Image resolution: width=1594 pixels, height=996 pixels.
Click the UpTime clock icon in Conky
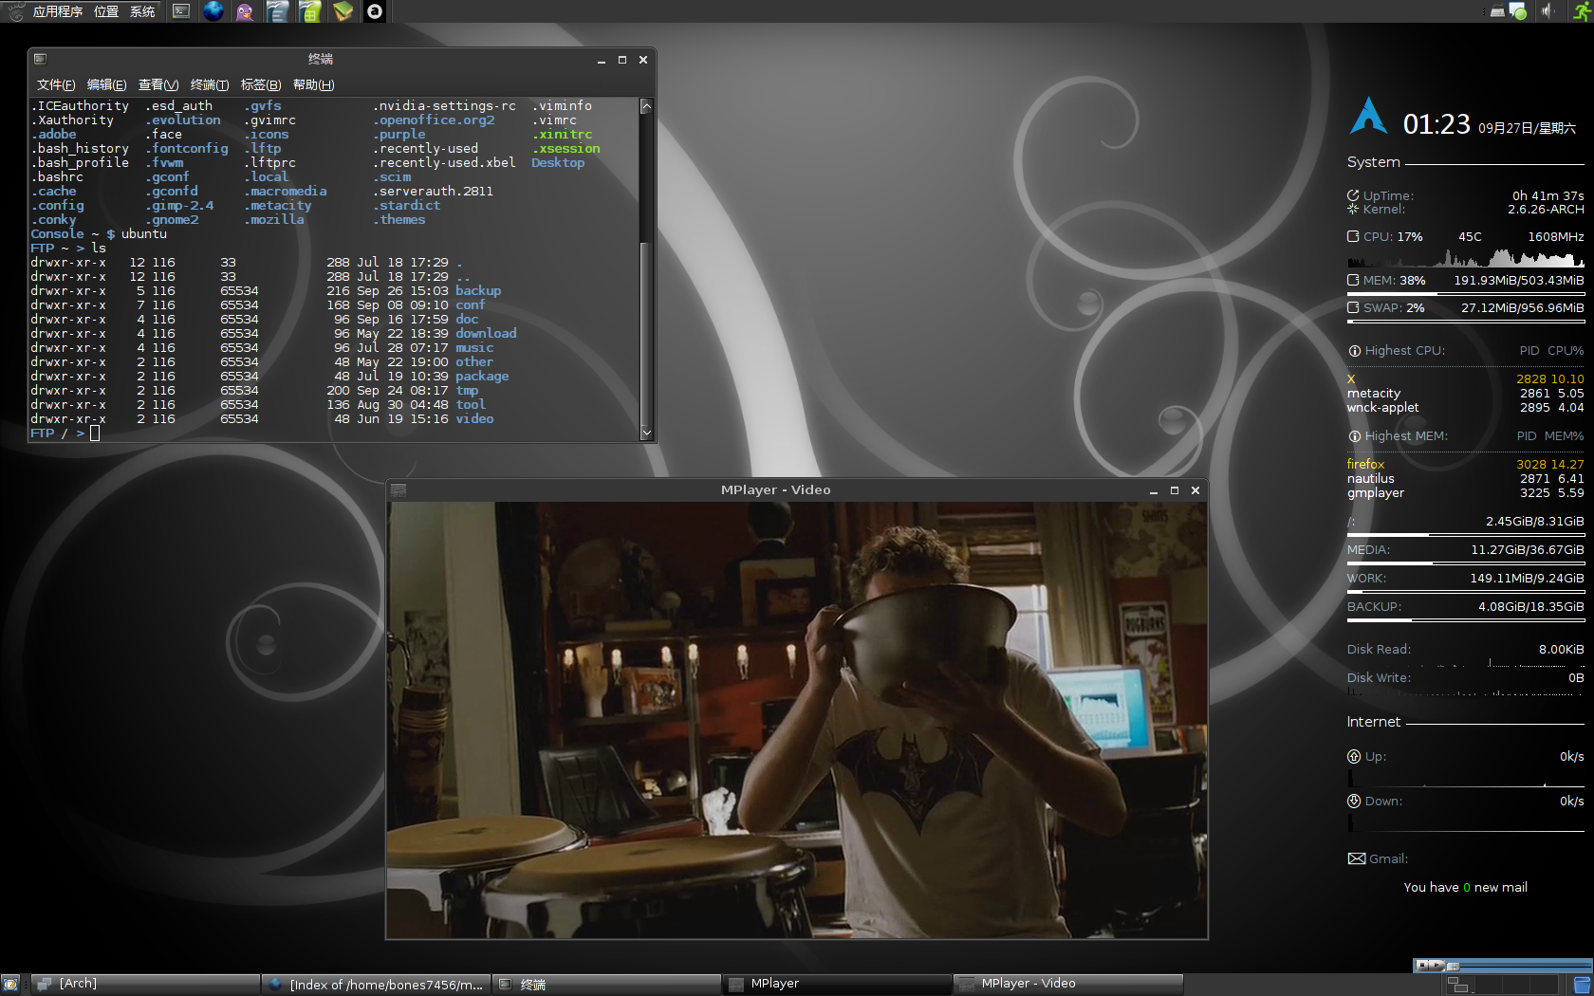click(x=1353, y=195)
